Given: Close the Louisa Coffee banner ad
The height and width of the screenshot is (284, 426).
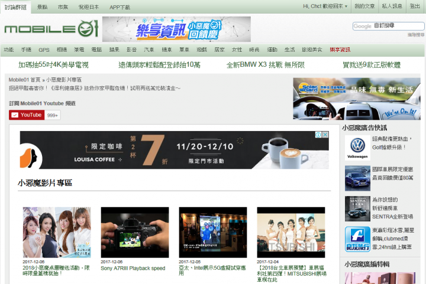Looking at the screenshot, I should (x=325, y=135).
